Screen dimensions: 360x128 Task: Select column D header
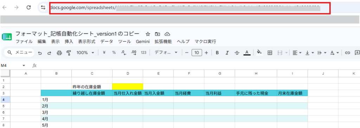128,74
